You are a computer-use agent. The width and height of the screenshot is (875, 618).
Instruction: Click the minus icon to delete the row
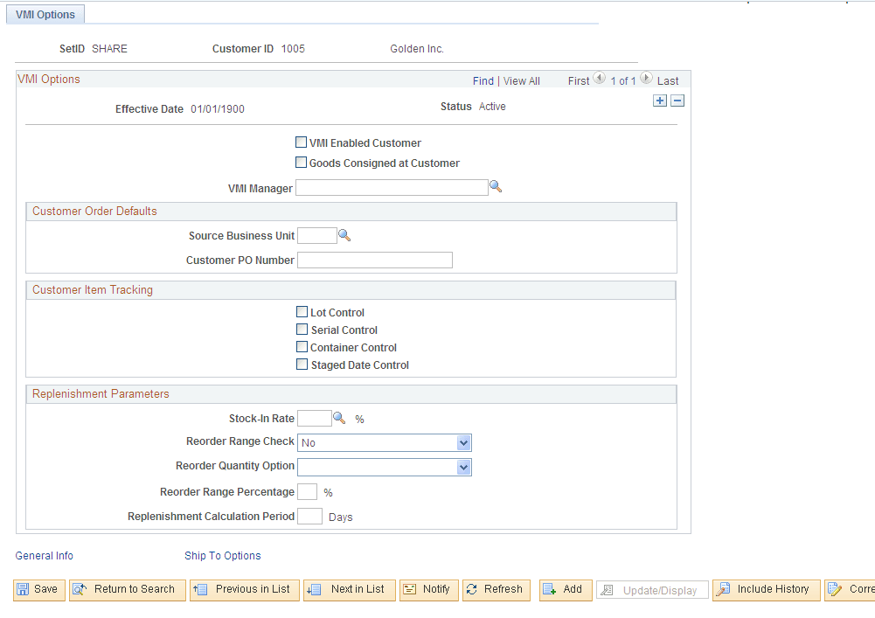677,101
